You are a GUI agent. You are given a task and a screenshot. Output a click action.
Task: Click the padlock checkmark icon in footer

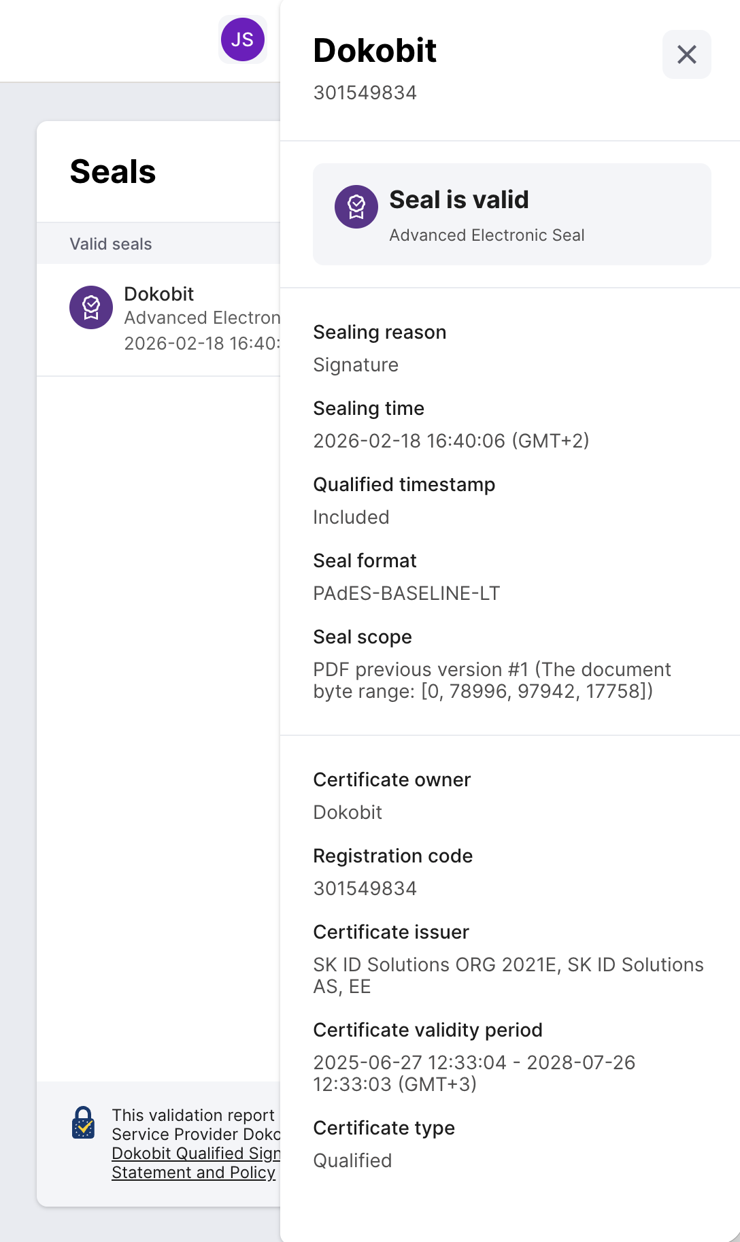[83, 1122]
